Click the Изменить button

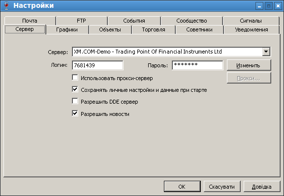[x=249, y=65]
